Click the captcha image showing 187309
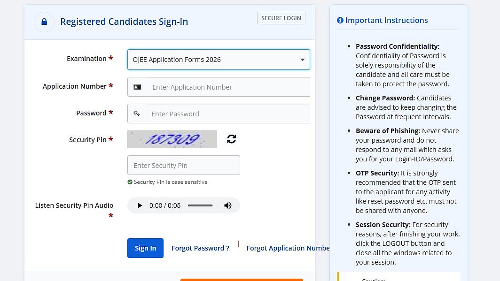This screenshot has width=500, height=281. pyautogui.click(x=172, y=139)
